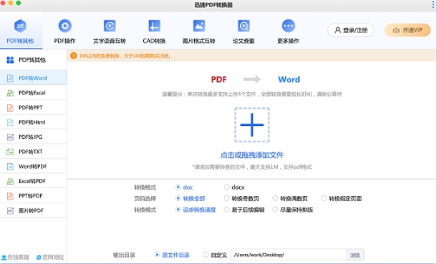Select 尽量保持排版 conversion mode

click(275, 210)
